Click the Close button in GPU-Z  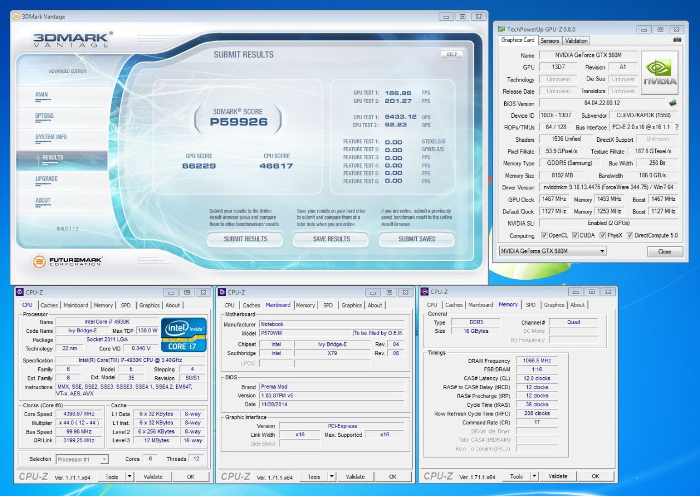(665, 252)
